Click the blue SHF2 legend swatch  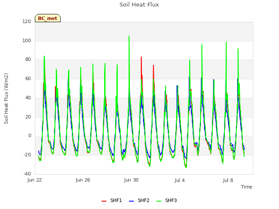tap(131, 201)
